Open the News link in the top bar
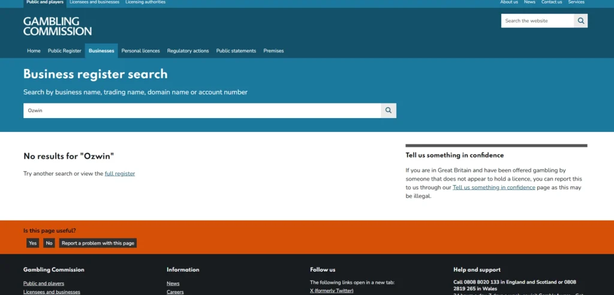Image resolution: width=614 pixels, height=295 pixels. (529, 2)
